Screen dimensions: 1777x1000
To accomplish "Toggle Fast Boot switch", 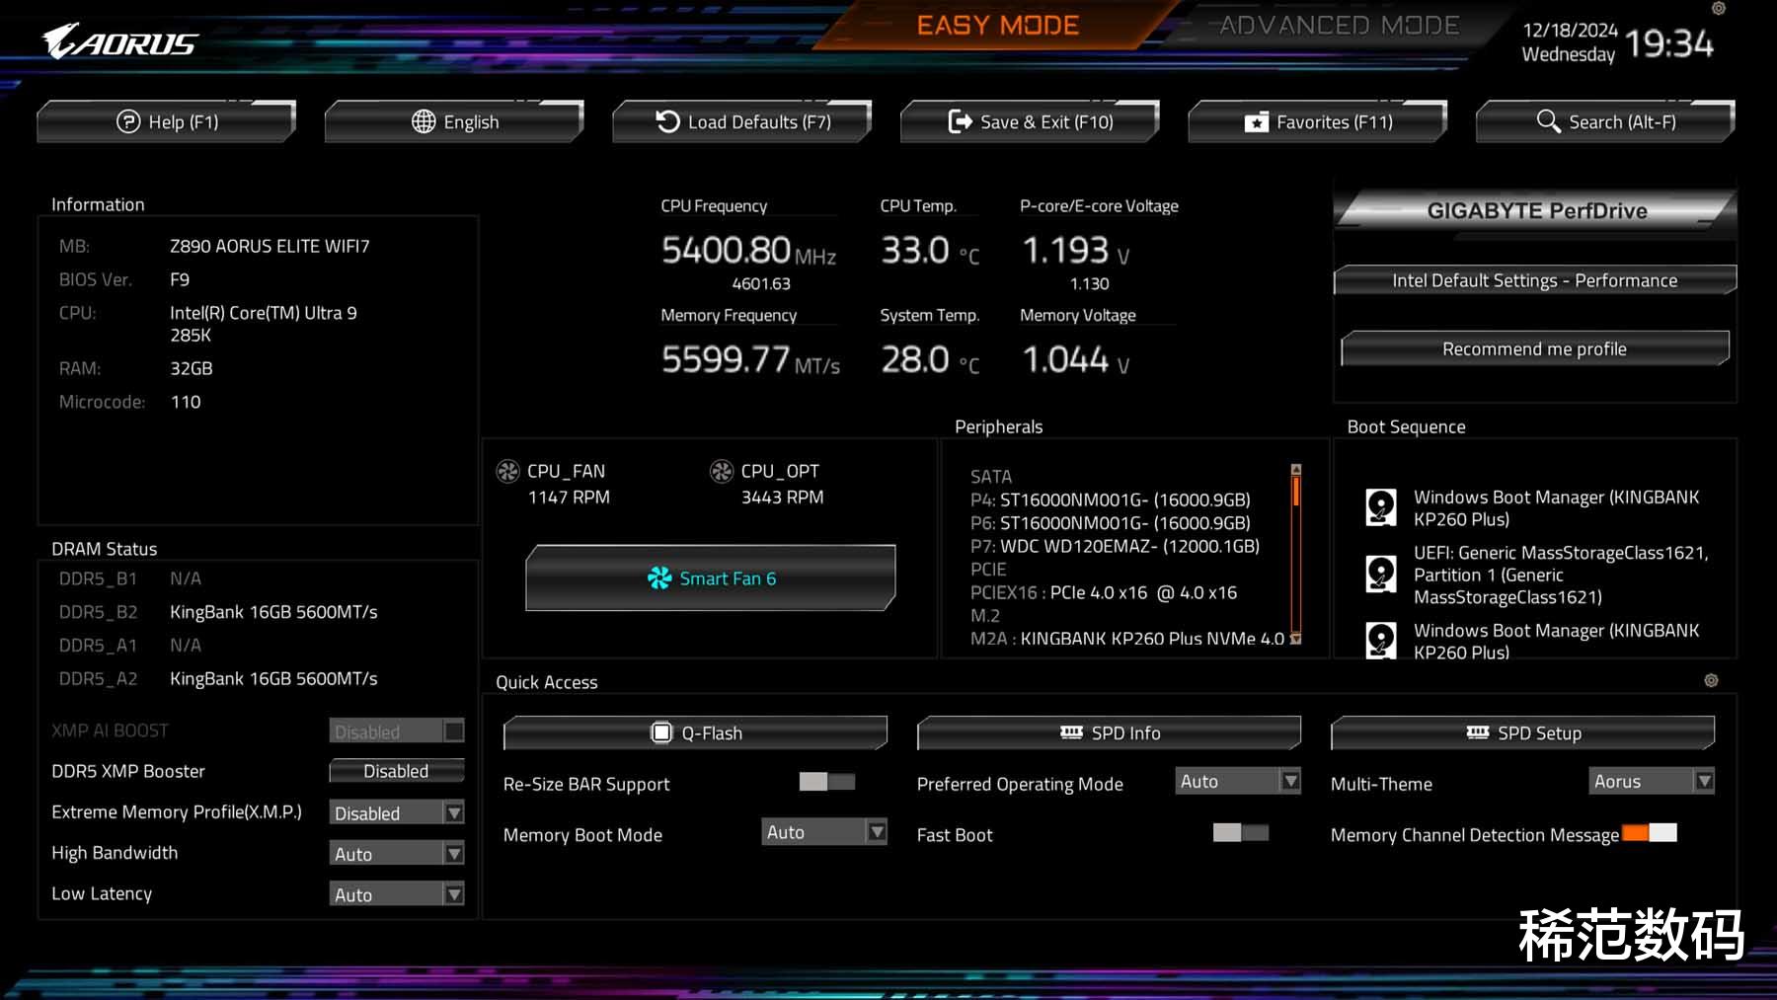I will [x=1241, y=832].
